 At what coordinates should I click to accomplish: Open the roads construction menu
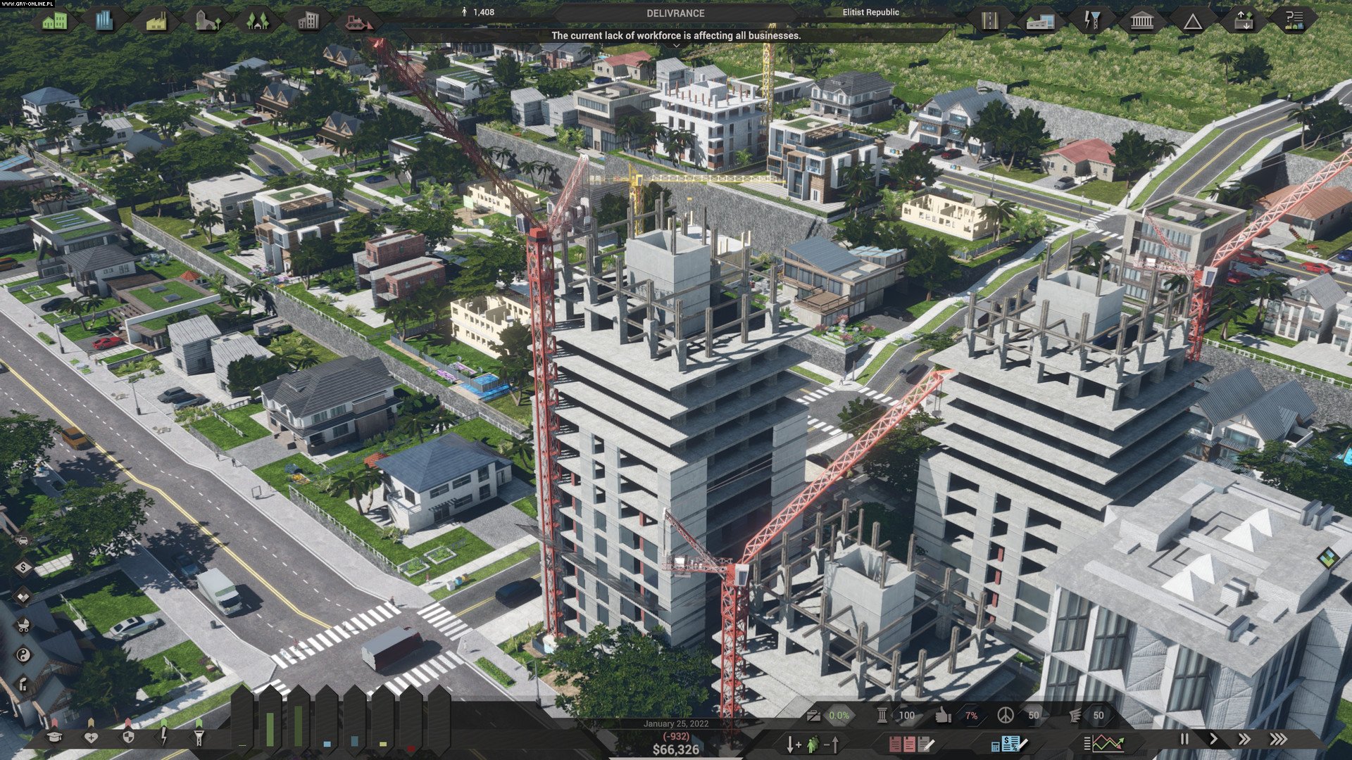[991, 20]
